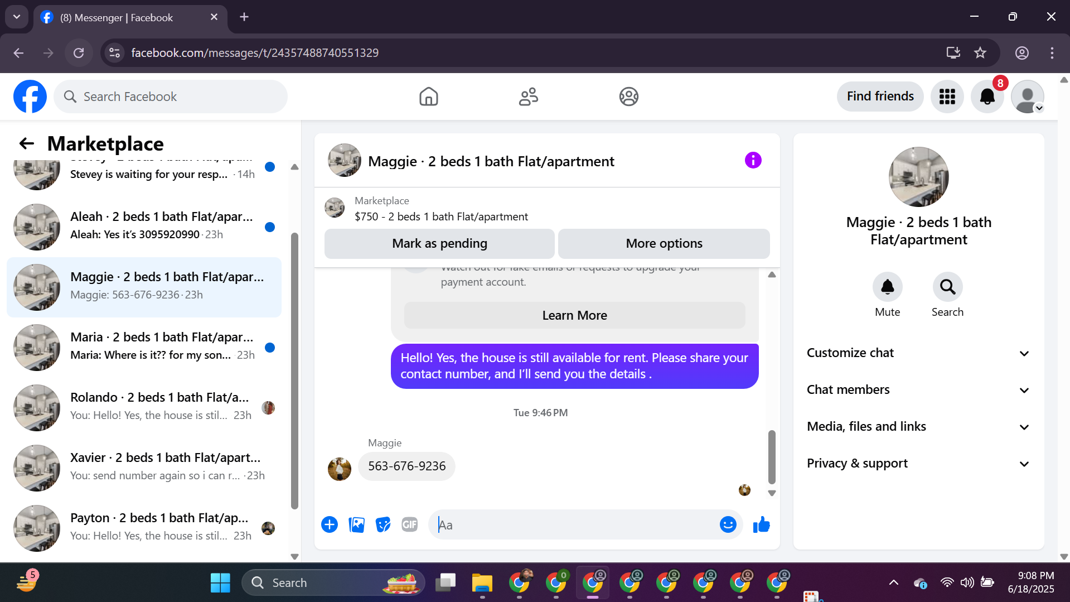Click the Mark as pending button
This screenshot has height=602, width=1070.
coord(439,243)
